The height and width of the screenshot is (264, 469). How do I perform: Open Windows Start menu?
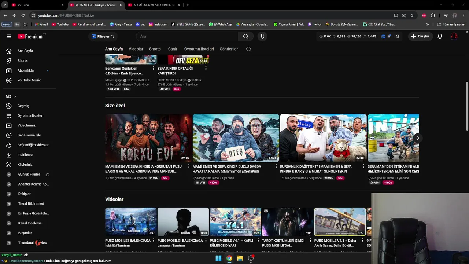(x=218, y=258)
